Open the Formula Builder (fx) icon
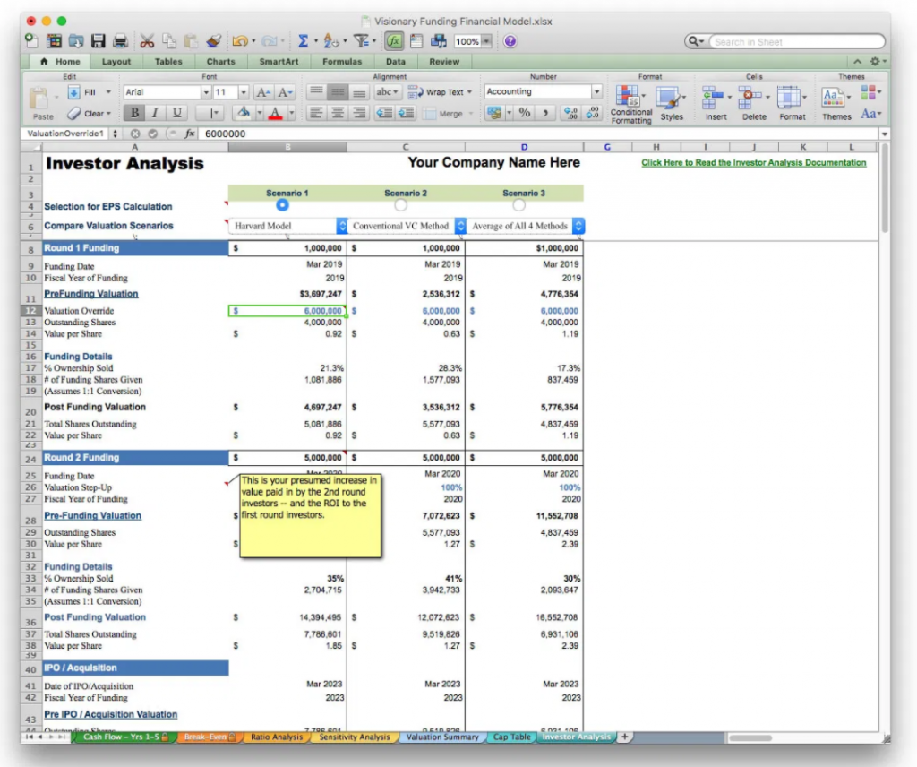 tap(393, 39)
